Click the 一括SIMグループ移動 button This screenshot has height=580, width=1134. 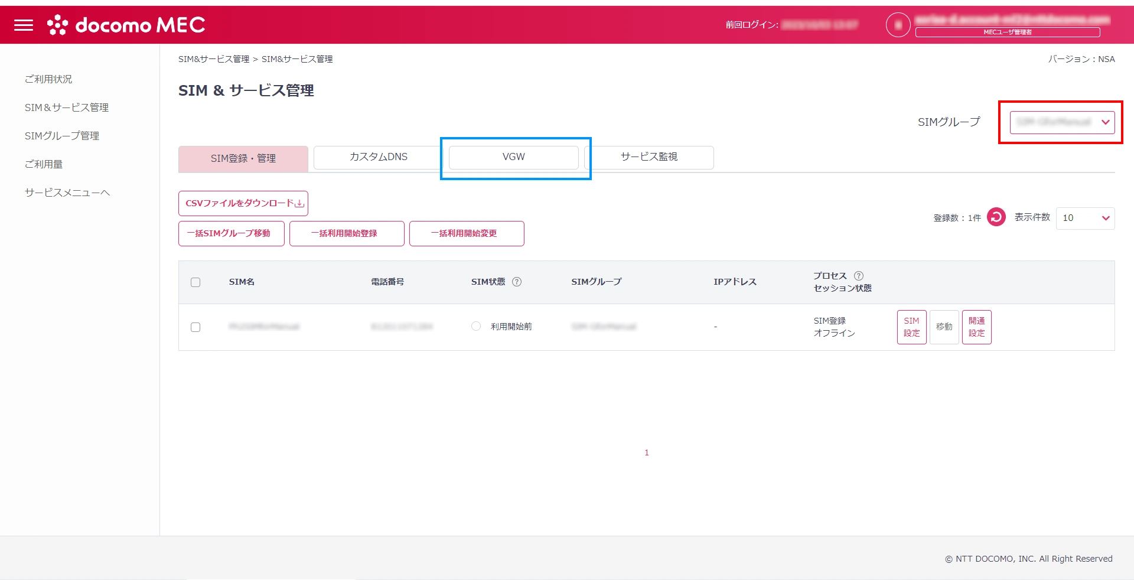(x=231, y=233)
